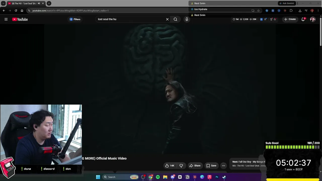
Task: Open the YouTube account avatar menu
Action: 313,19
